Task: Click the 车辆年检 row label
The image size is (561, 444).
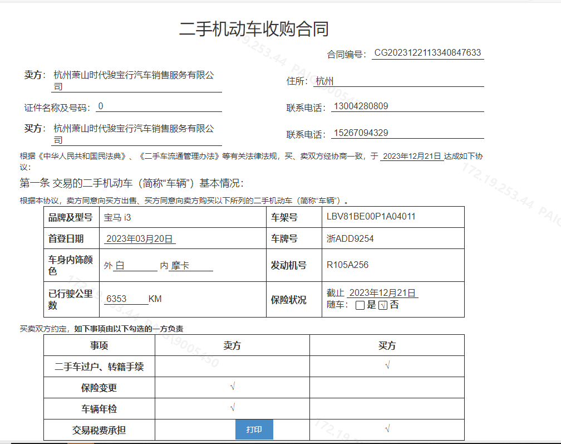Action: [x=99, y=409]
